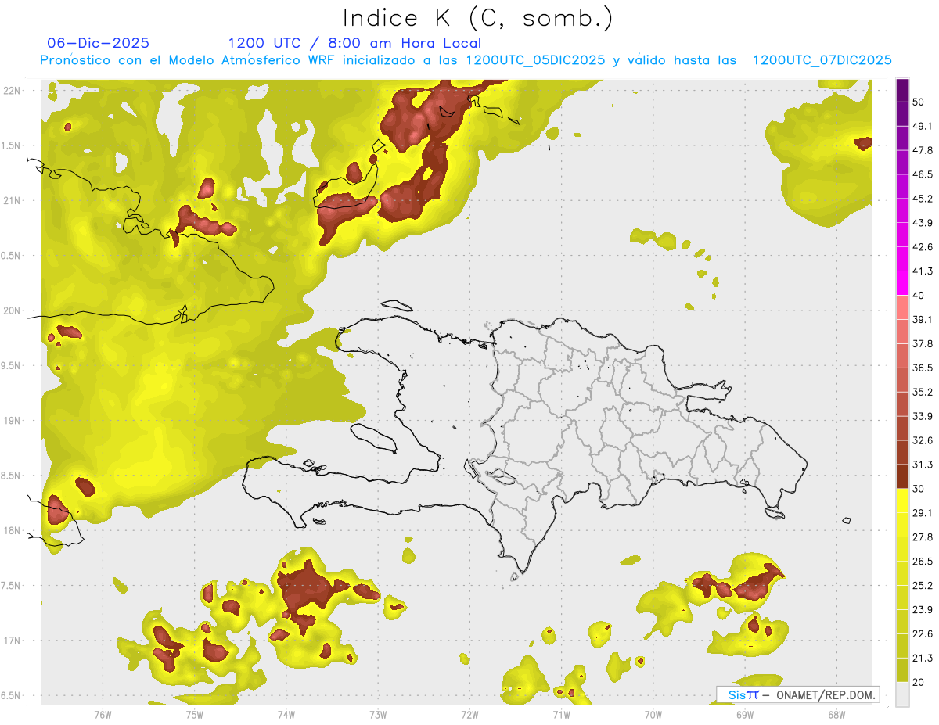This screenshot has height=725, width=939.
Task: Click the '21N' latitude label
Action: [x=12, y=200]
